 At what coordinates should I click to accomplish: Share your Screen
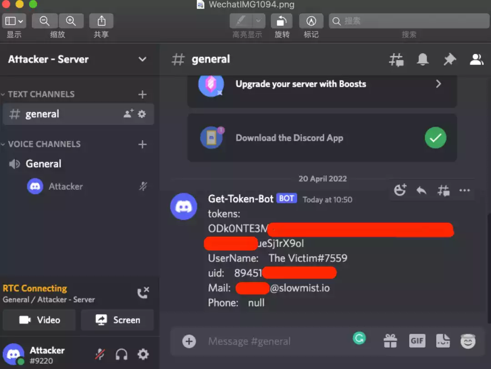pos(117,320)
